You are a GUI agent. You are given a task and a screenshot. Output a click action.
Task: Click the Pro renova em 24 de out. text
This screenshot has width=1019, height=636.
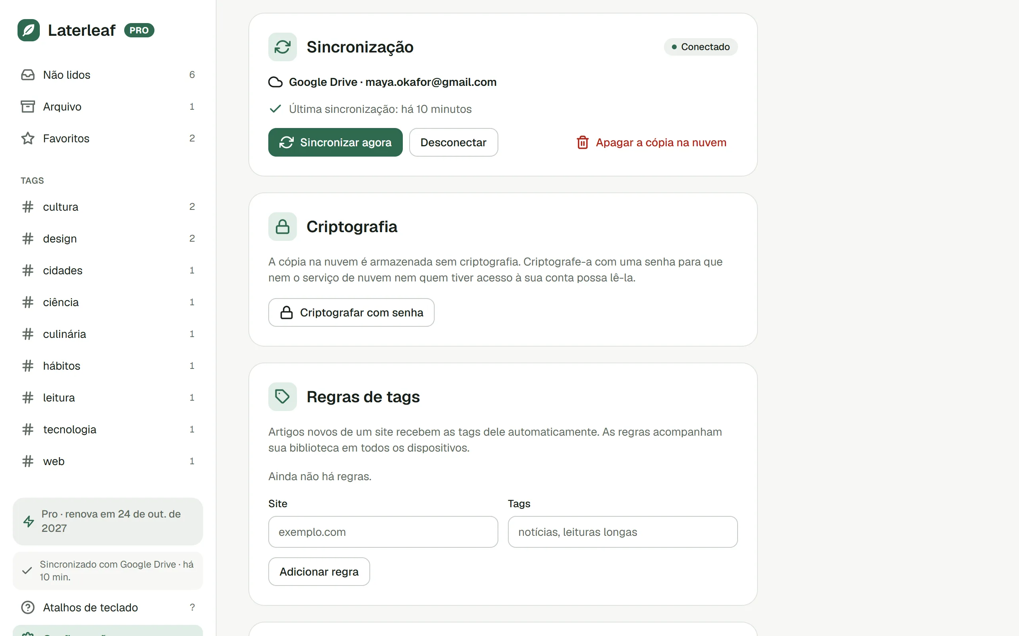pyautogui.click(x=111, y=521)
